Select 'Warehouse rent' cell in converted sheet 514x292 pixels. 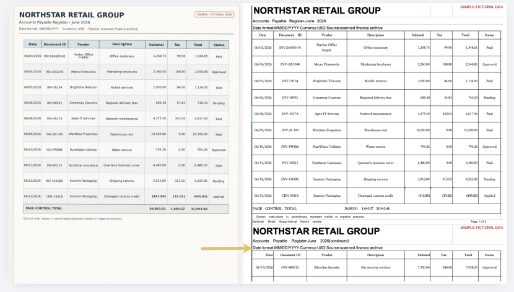click(x=376, y=131)
